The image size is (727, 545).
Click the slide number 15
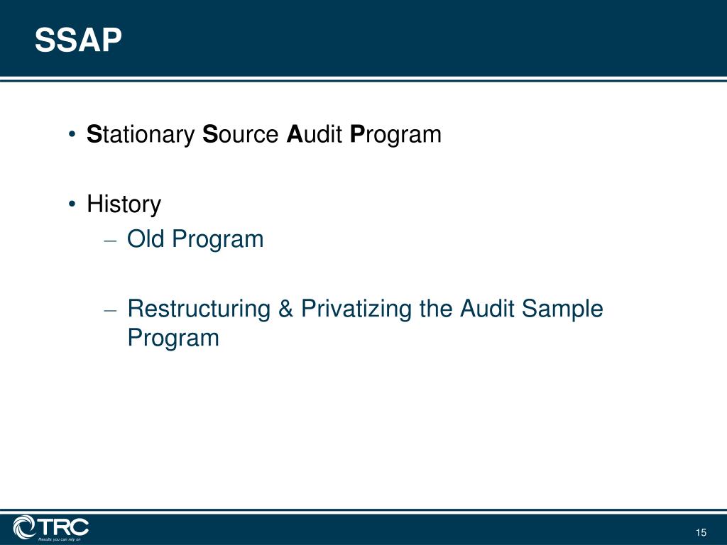click(x=701, y=532)
